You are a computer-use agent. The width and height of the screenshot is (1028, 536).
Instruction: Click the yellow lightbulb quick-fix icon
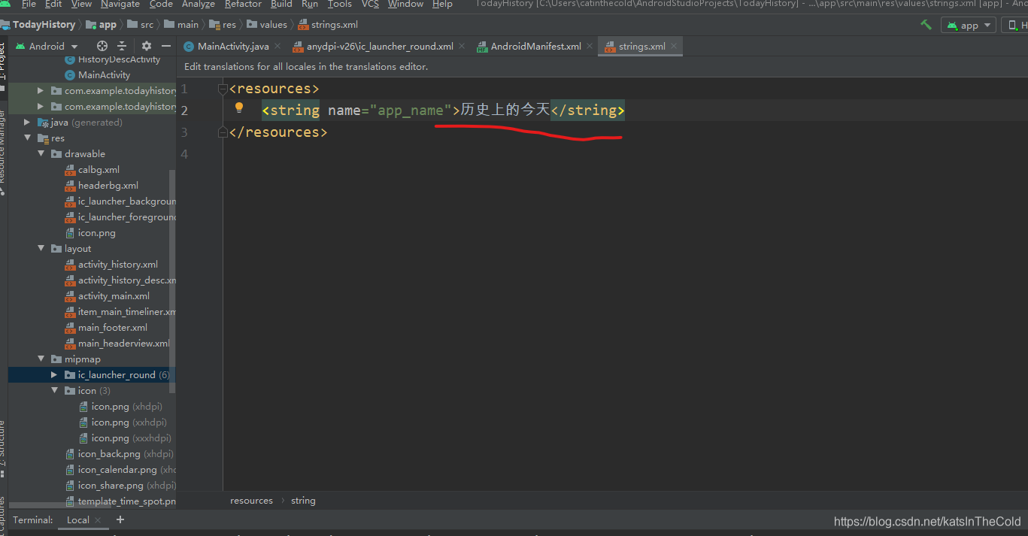[239, 108]
